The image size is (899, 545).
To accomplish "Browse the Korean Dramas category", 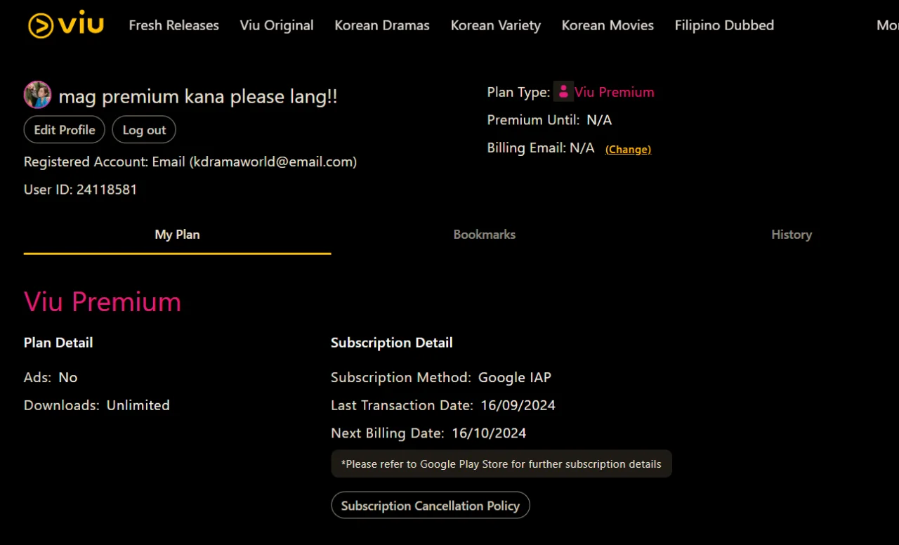I will (382, 25).
